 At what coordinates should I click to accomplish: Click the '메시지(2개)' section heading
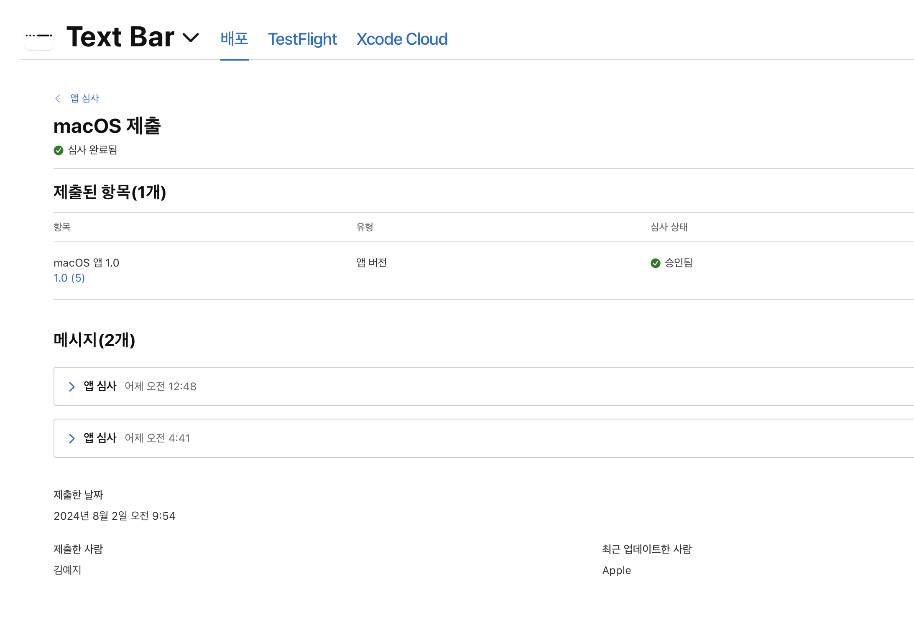point(94,340)
